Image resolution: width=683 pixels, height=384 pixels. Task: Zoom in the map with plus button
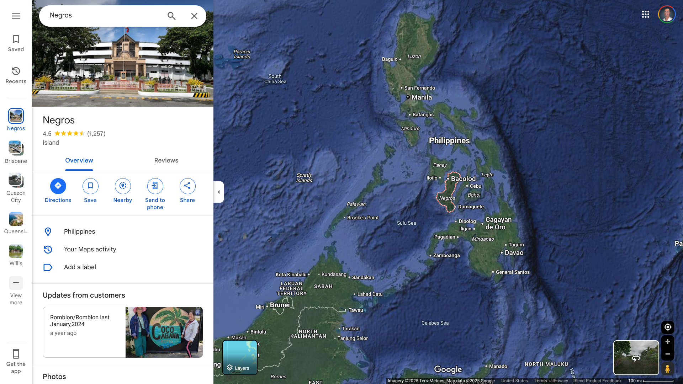pyautogui.click(x=668, y=342)
